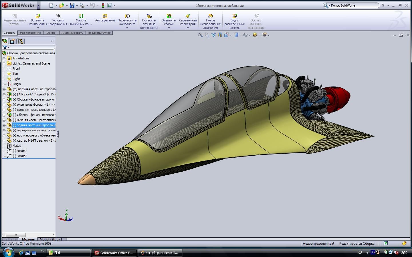
Task: Open the Справочная геометрия dropdown arrow
Action: (x=188, y=28)
